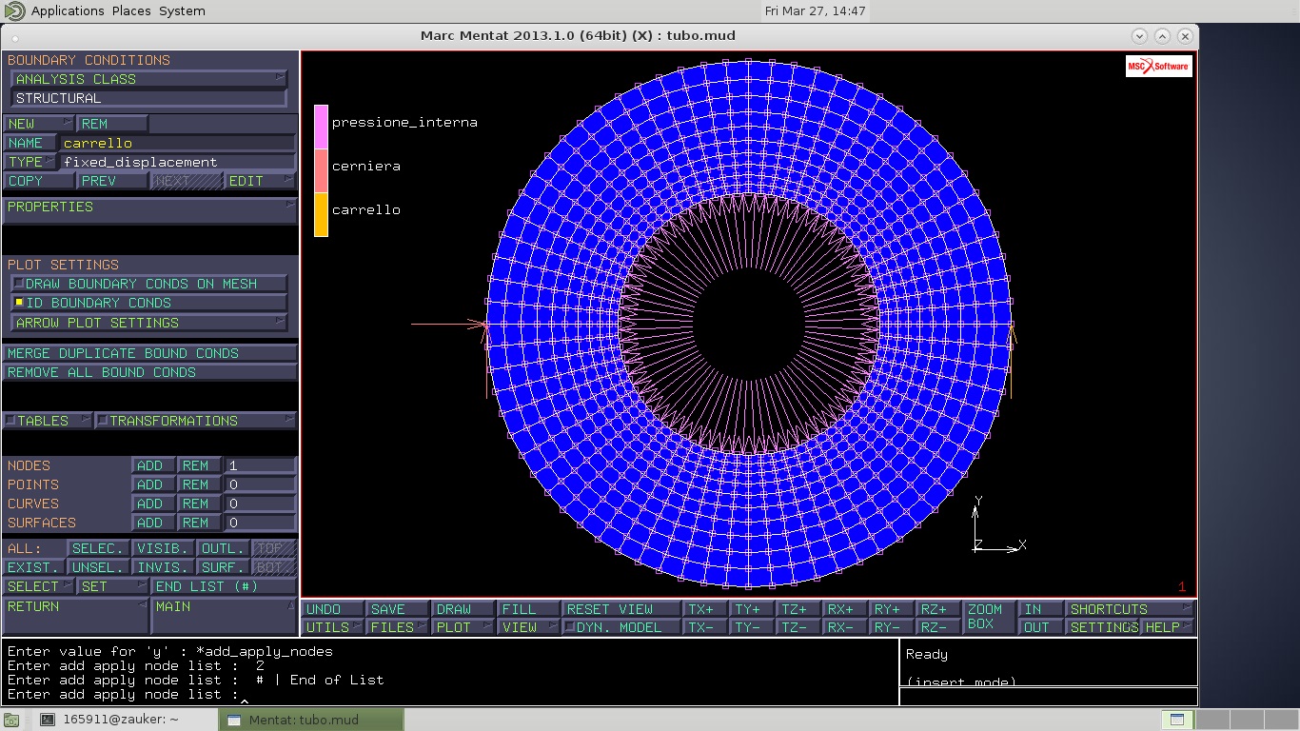Toggle ID BOUNDARY CONDS checkbox
Screen dimensions: 1300x731
[148, 303]
